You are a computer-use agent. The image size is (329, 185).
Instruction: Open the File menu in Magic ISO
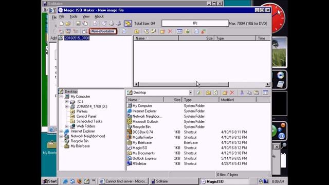click(62, 16)
